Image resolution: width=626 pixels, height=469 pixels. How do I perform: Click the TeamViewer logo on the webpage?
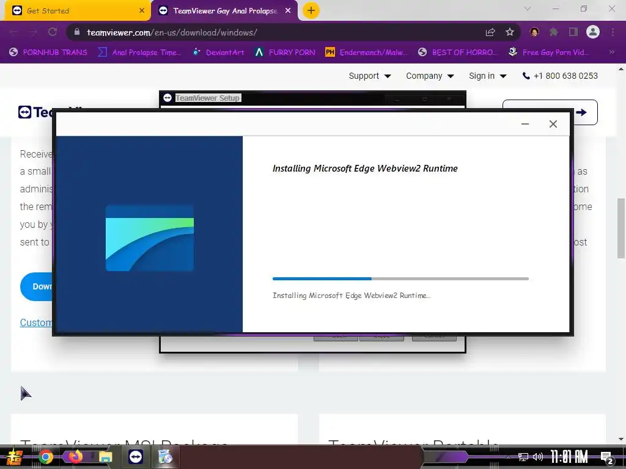point(35,112)
